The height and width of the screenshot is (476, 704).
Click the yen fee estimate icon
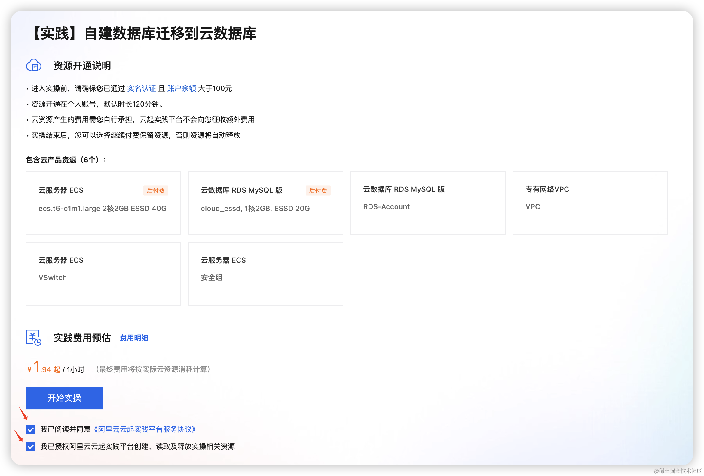[x=34, y=338]
